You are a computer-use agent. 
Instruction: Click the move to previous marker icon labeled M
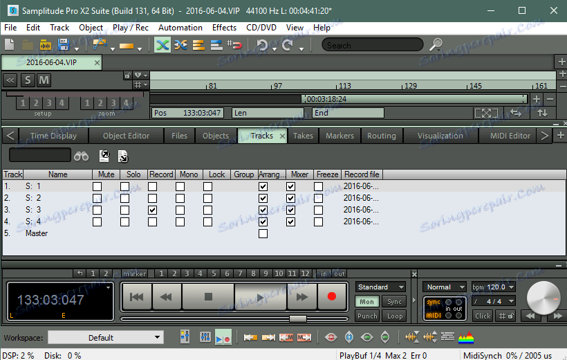tap(286, 338)
